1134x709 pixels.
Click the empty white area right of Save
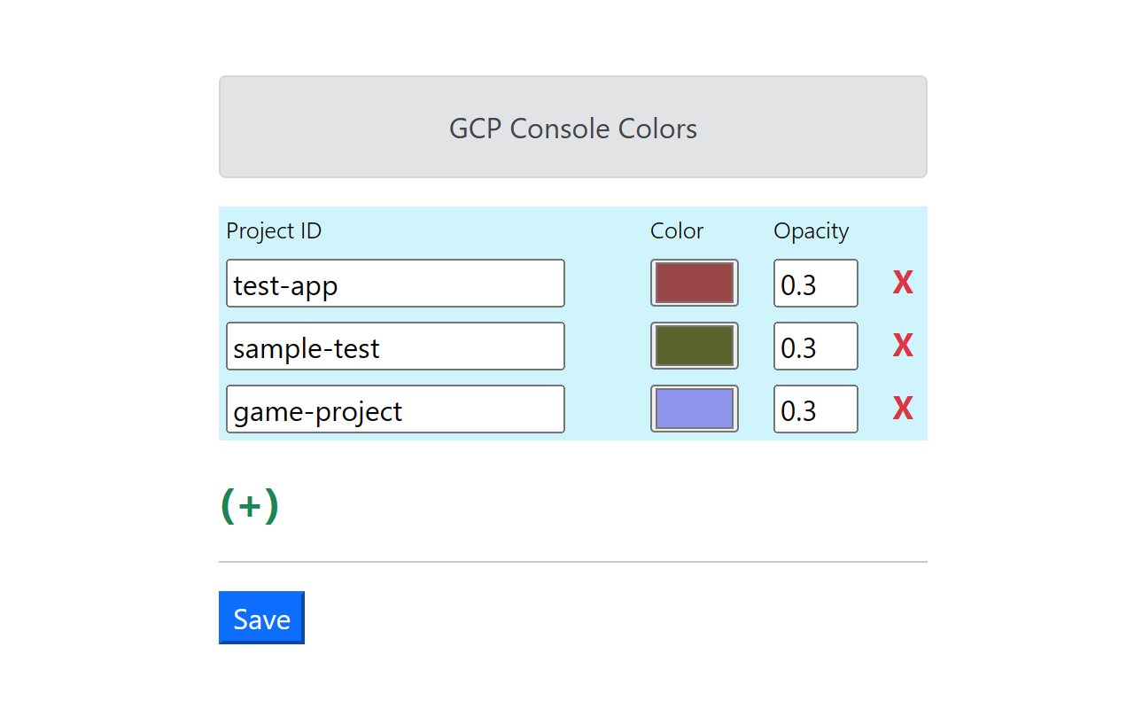pos(620,618)
